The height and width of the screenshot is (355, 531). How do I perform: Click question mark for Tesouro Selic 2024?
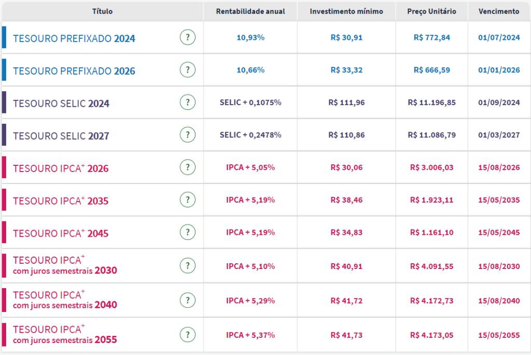[188, 103]
